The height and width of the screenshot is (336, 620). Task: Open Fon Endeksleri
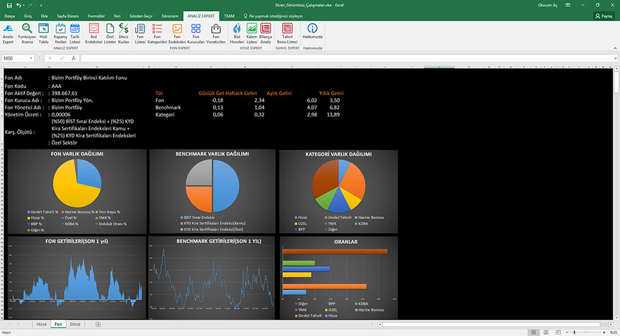pyautogui.click(x=177, y=33)
